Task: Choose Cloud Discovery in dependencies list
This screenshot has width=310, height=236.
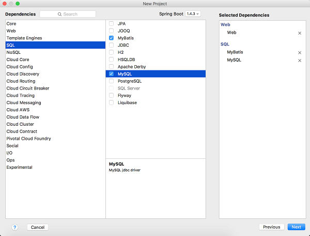Action: coord(22,74)
